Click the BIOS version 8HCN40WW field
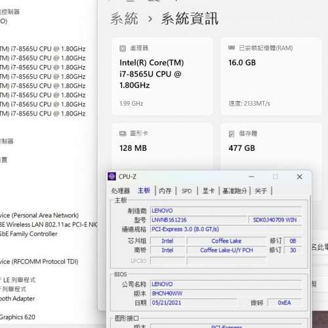Image resolution: width=328 pixels, height=328 pixels. [x=226, y=293]
